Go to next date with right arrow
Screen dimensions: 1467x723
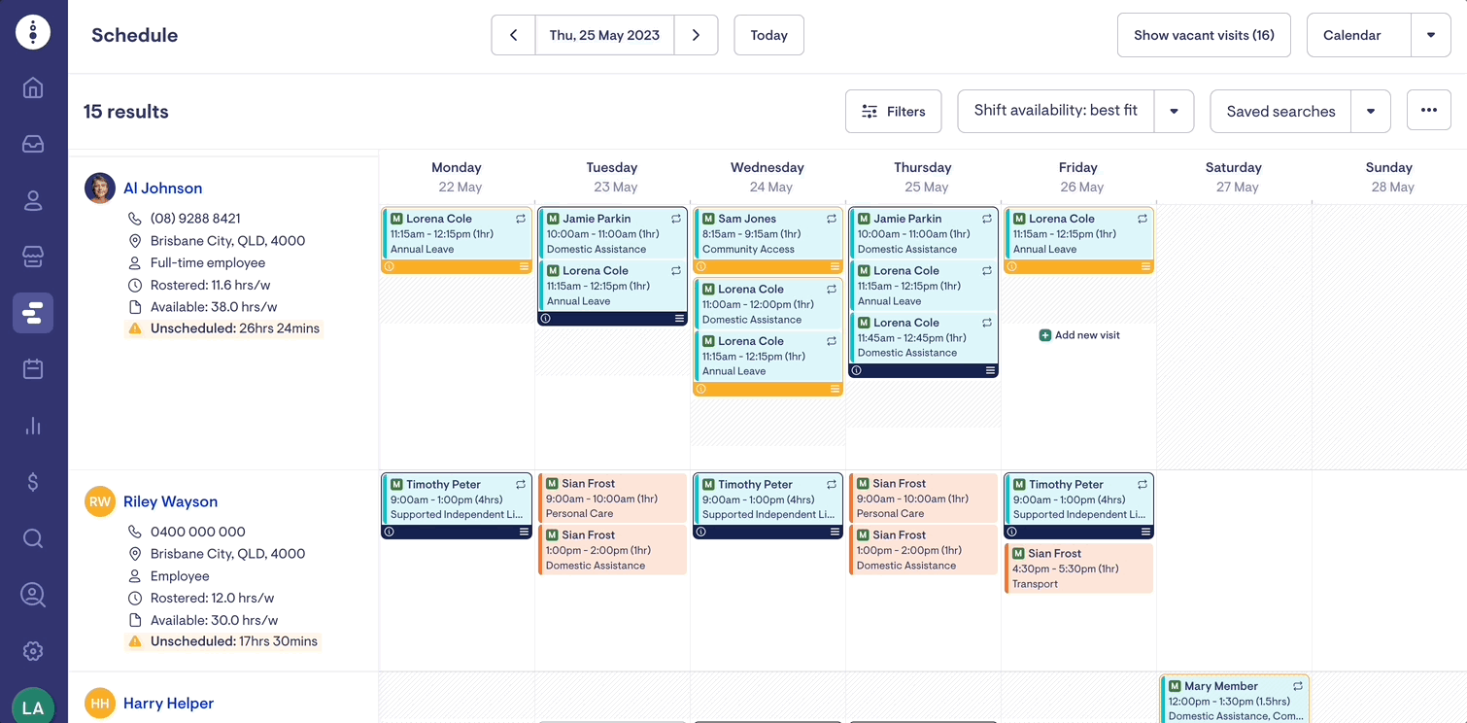coord(696,35)
